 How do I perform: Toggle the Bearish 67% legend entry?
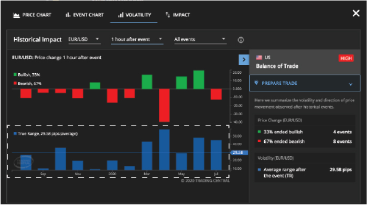pyautogui.click(x=27, y=83)
